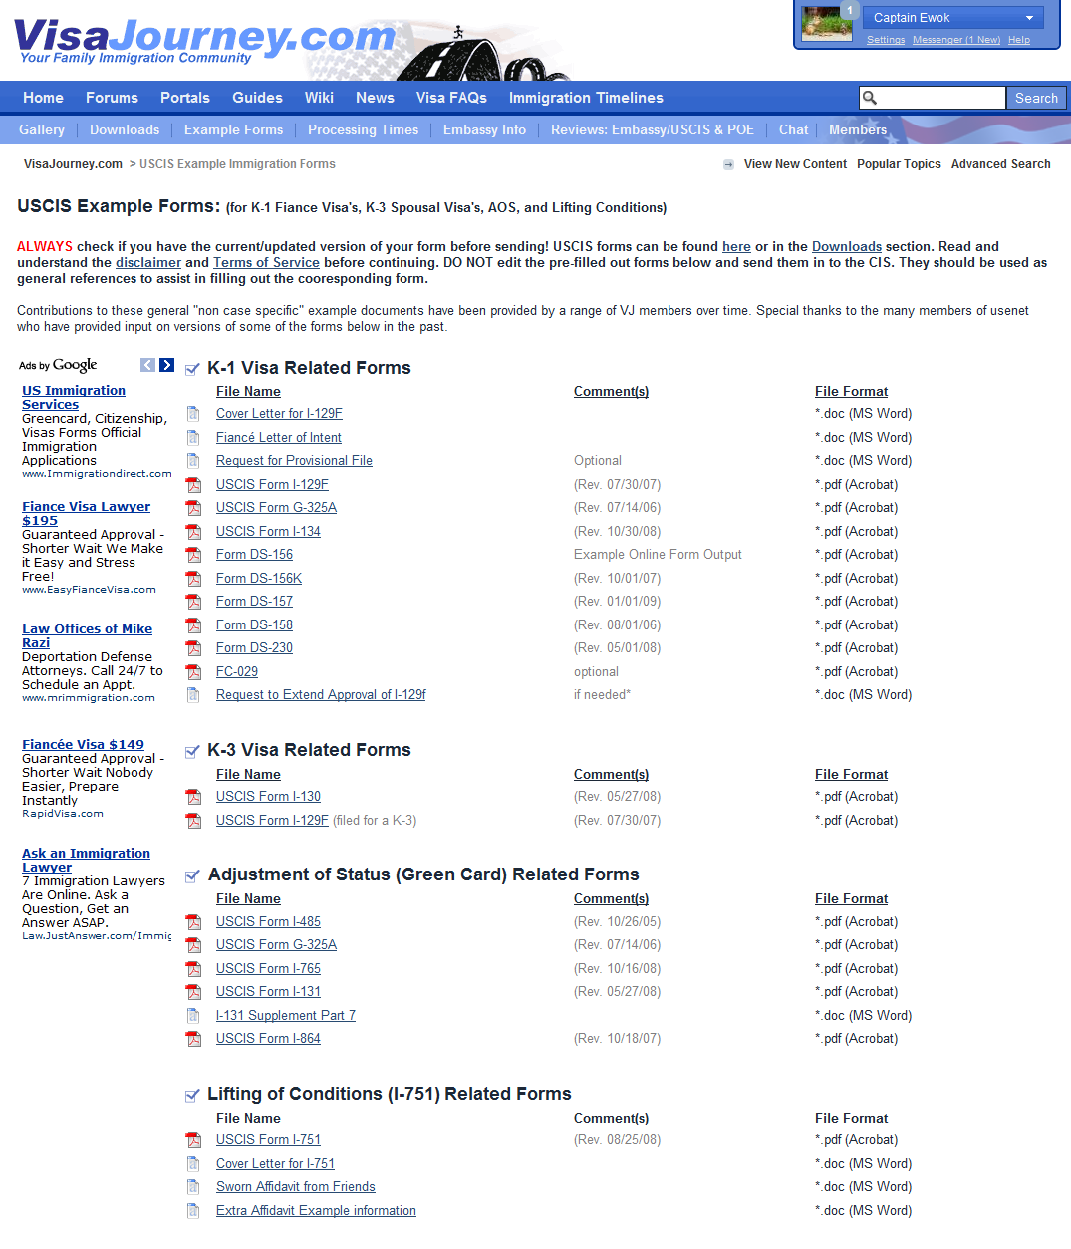1071x1249 pixels.
Task: Open Advanced Search link
Action: click(1000, 164)
